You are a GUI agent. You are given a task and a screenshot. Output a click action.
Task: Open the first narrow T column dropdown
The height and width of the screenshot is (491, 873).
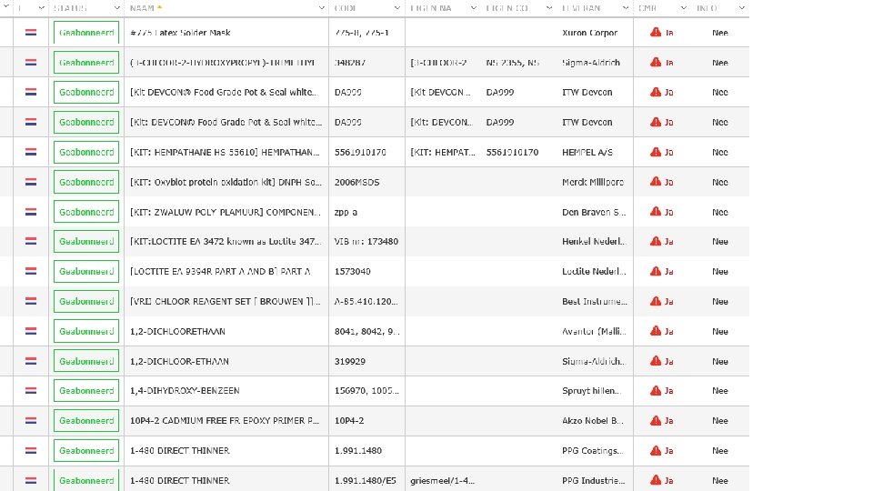(x=41, y=8)
